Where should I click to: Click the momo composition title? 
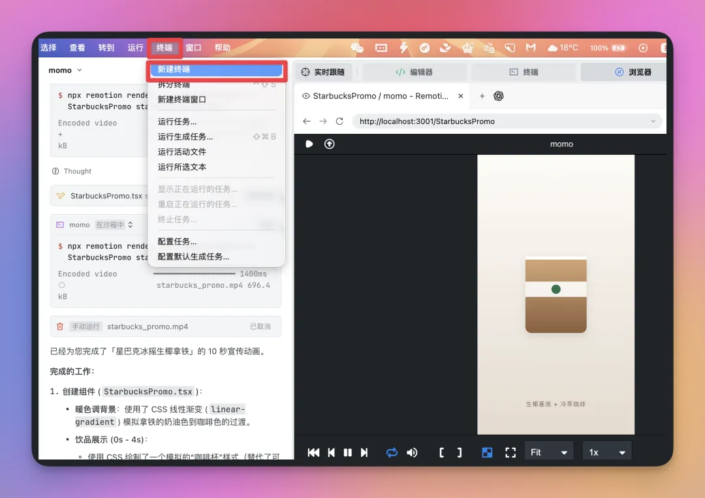click(x=561, y=144)
